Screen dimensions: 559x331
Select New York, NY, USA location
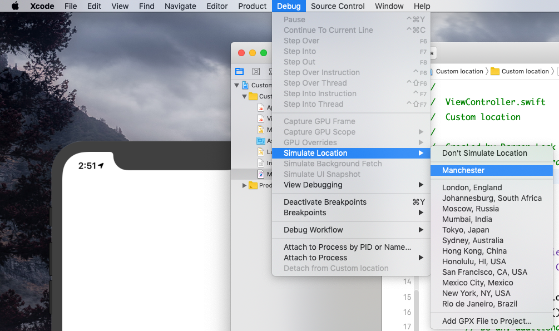[492, 293]
